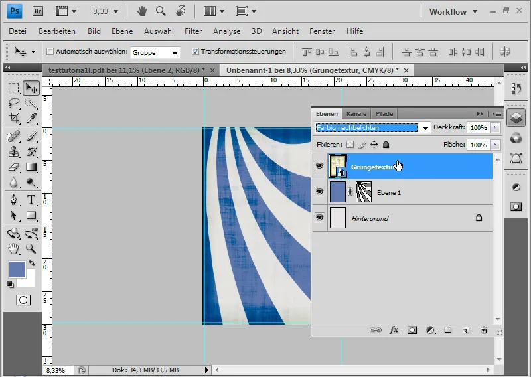Open the Bearbeiten menu
Image resolution: width=531 pixels, height=377 pixels.
57,31
